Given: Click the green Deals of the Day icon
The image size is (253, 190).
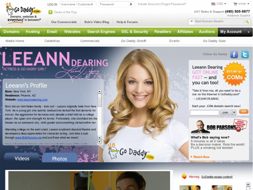Looking at the screenshot, I should click(x=50, y=12).
